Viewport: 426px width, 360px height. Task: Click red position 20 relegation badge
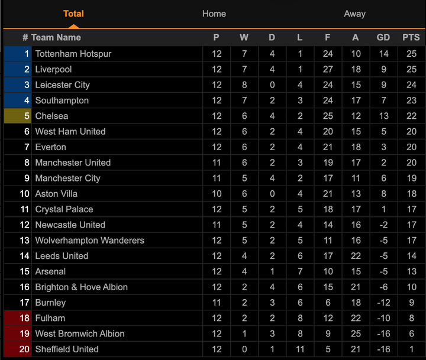18,349
